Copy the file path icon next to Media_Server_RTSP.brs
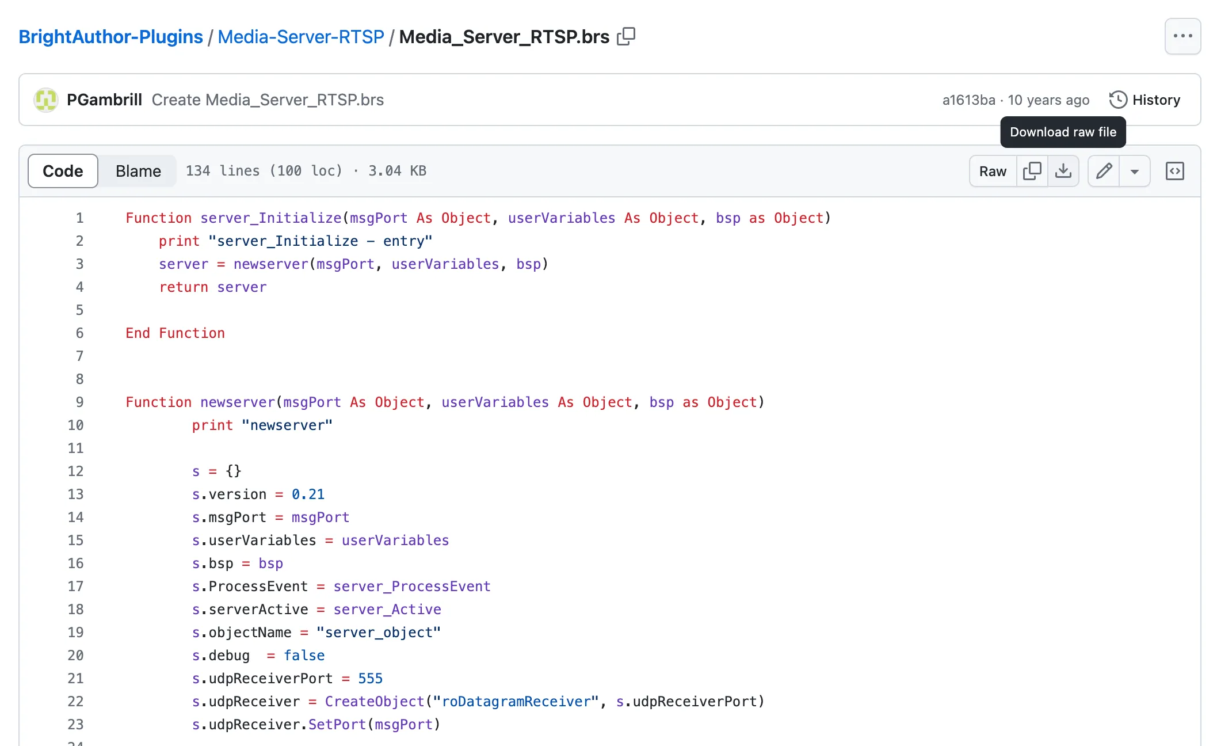Screen dimensions: 1217x746 [625, 36]
